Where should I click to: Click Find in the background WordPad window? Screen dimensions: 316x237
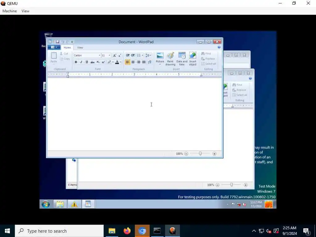point(237,85)
